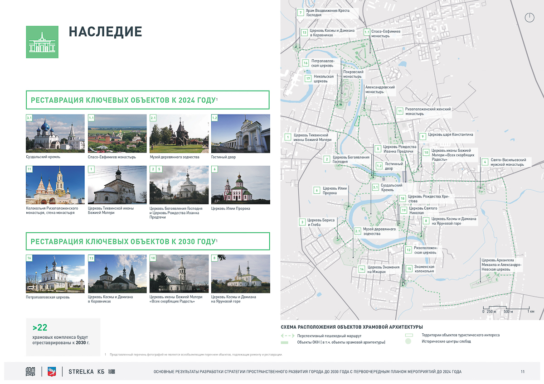
Task: Open the Петропавловская церковь photo
Action: 55,274
